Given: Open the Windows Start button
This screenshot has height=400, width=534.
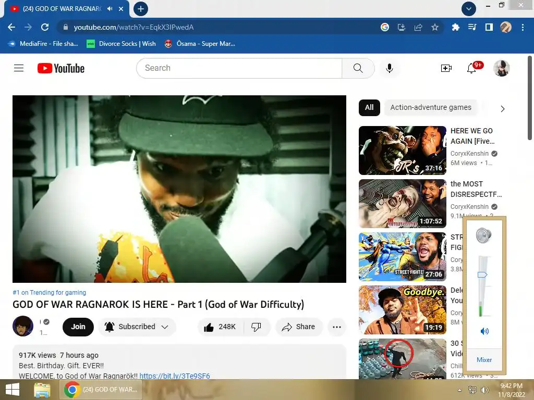Looking at the screenshot, I should click(x=13, y=390).
